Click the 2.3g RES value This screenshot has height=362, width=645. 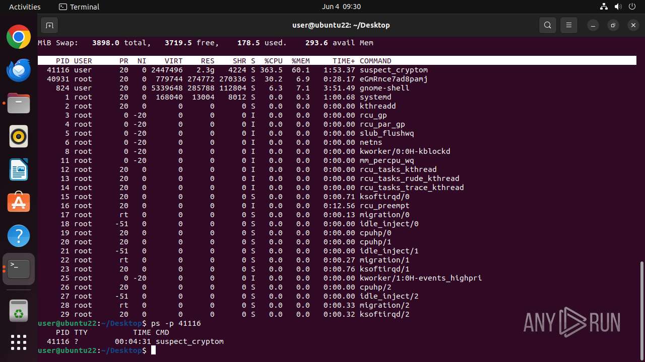206,70
